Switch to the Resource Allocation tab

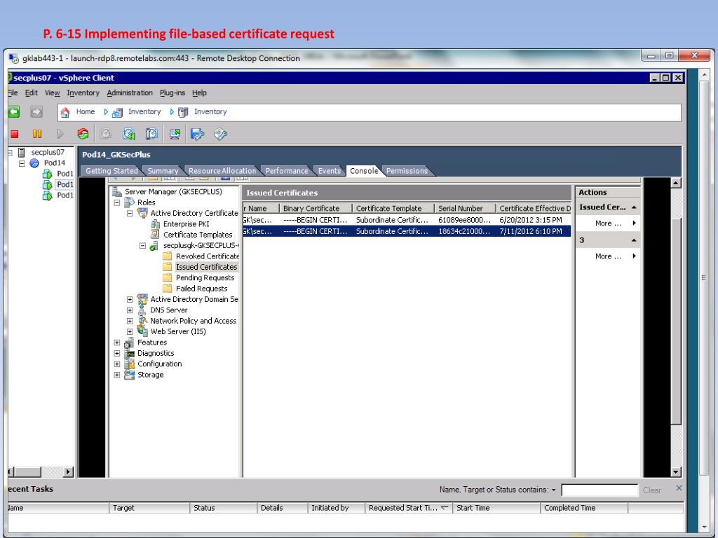222,171
